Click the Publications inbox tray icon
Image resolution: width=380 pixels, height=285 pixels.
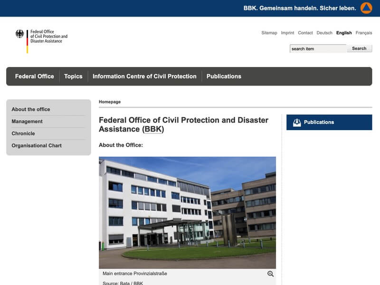[297, 123]
